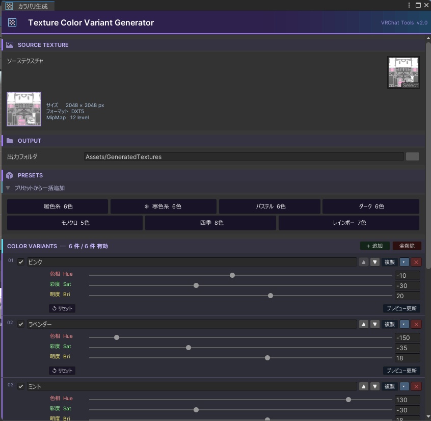Move the ラベンダー variant down
Viewport: 431px width, 421px height.
pyautogui.click(x=374, y=324)
